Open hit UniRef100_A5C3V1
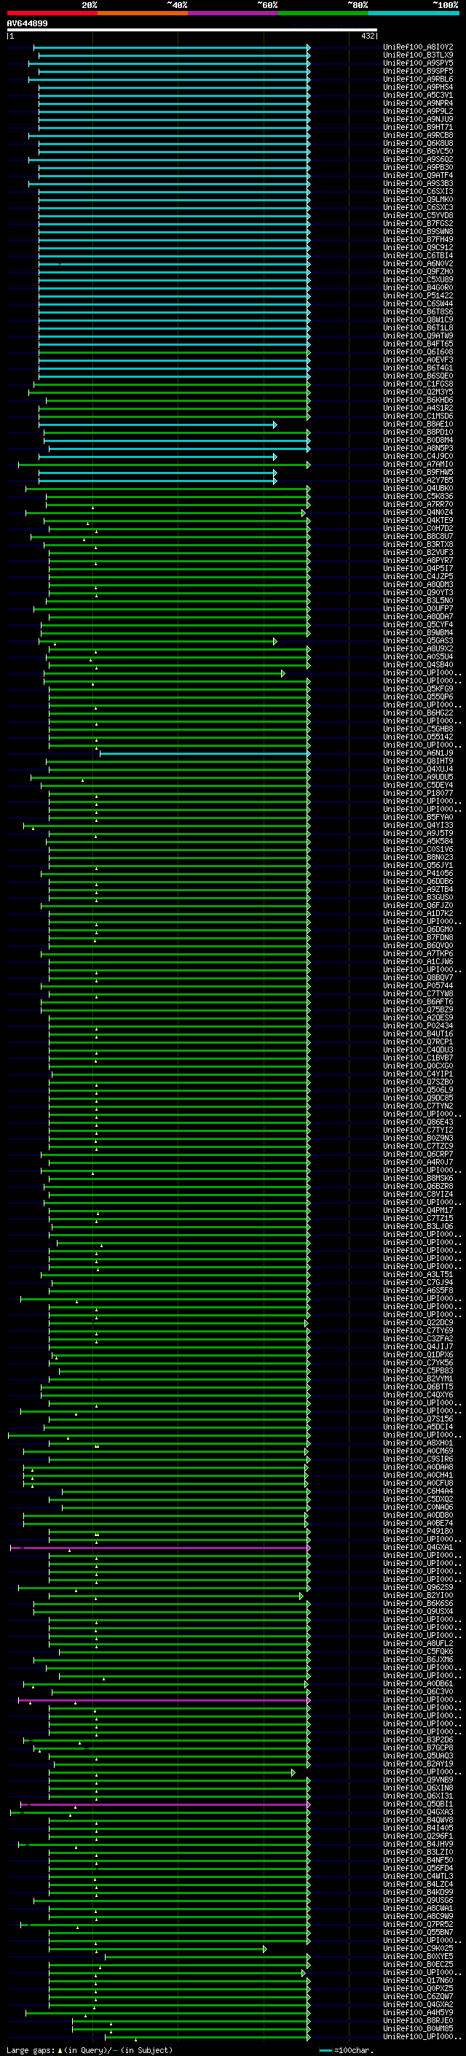The image size is (466, 2056). point(418,95)
